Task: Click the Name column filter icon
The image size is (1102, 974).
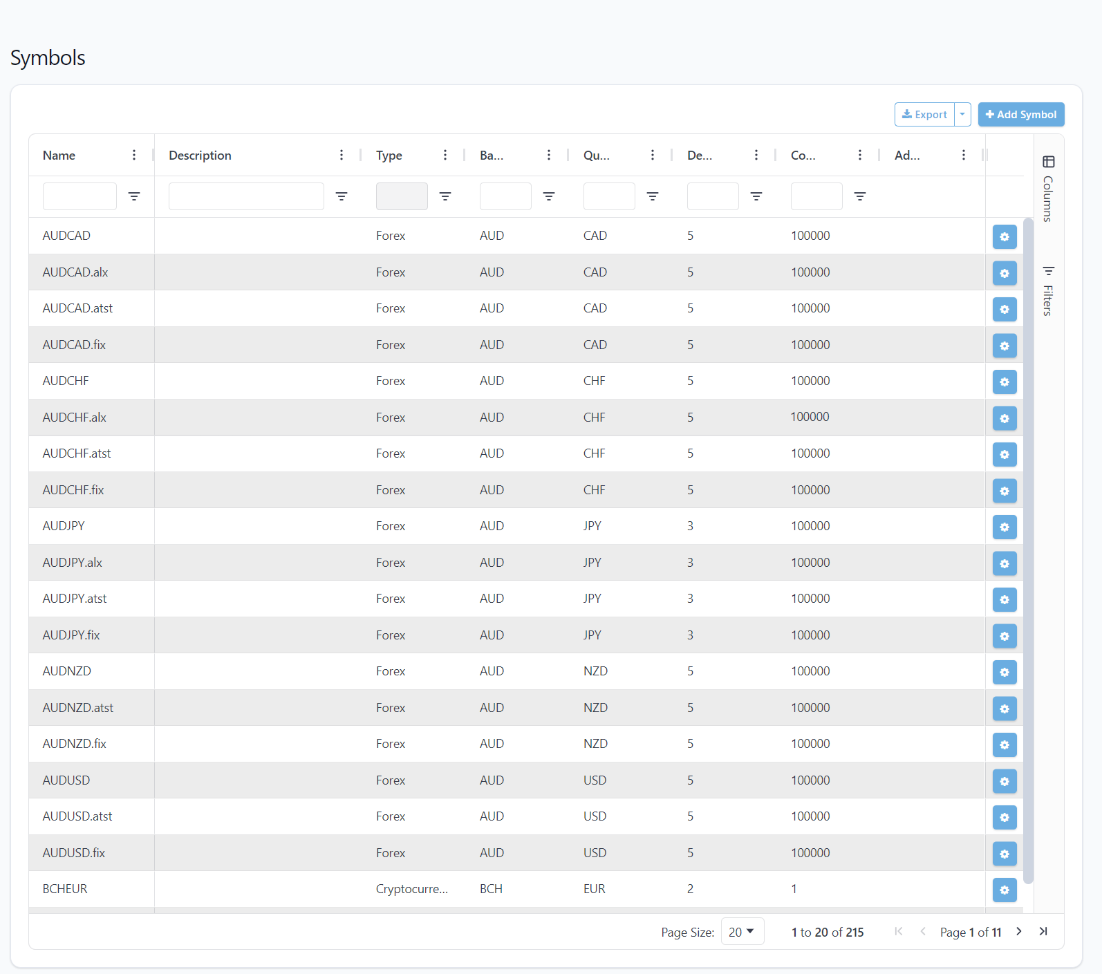Action: pyautogui.click(x=134, y=196)
